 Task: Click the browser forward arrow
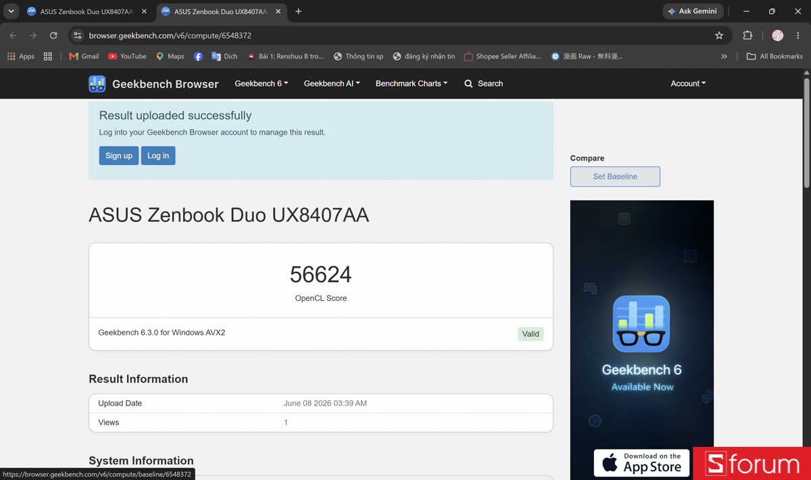(33, 35)
